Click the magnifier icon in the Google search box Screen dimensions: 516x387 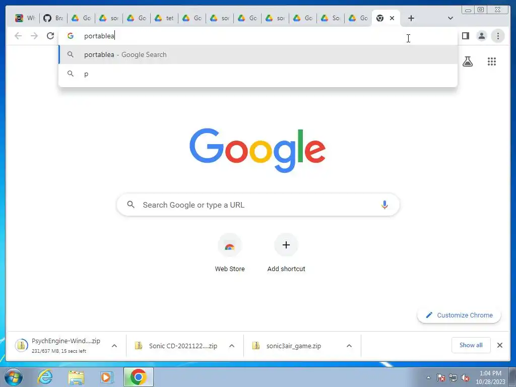pos(131,205)
